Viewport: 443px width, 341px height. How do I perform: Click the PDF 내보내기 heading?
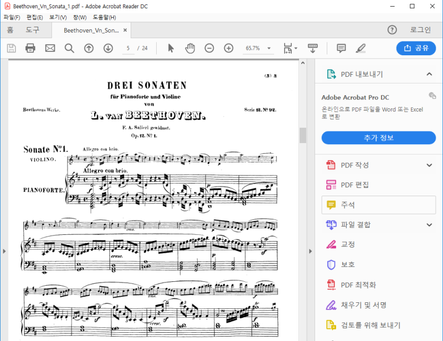(x=362, y=74)
